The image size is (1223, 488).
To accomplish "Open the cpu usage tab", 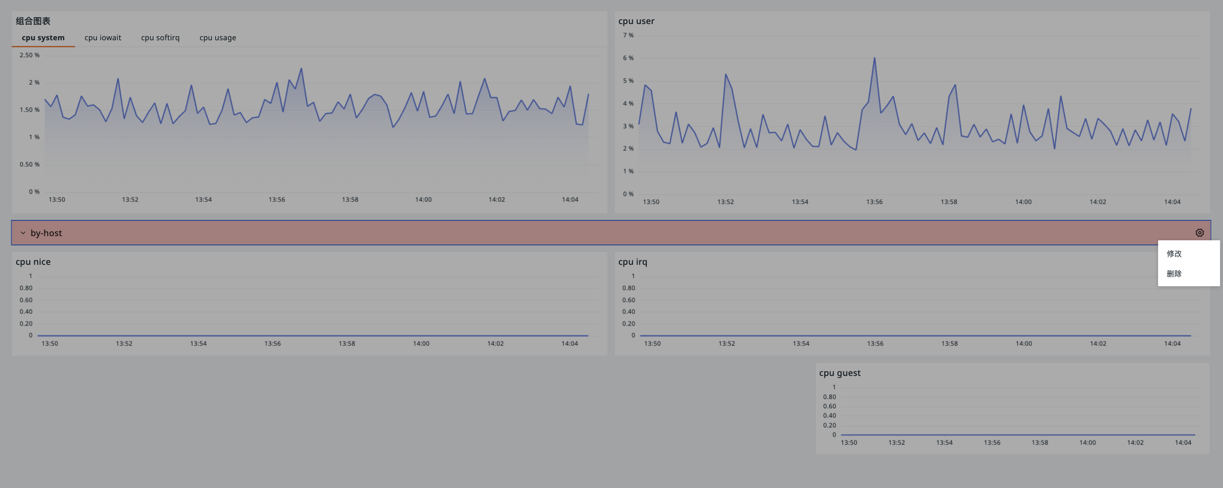I will coord(217,38).
